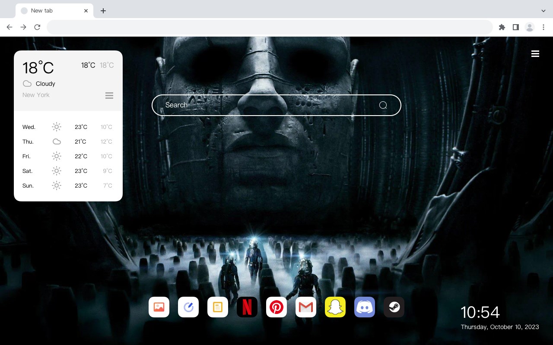Click the magnifier search icon
553x345 pixels.
[x=383, y=105]
